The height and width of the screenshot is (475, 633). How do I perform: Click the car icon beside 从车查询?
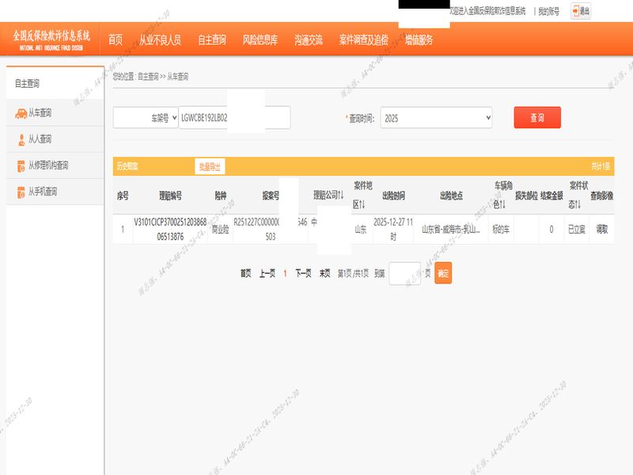(20, 113)
